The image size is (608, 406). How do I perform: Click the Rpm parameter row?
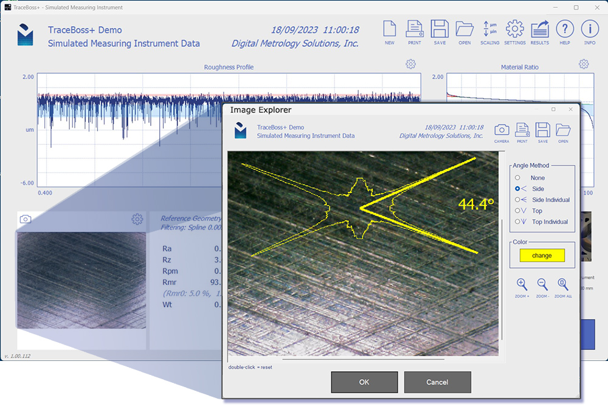click(x=192, y=271)
